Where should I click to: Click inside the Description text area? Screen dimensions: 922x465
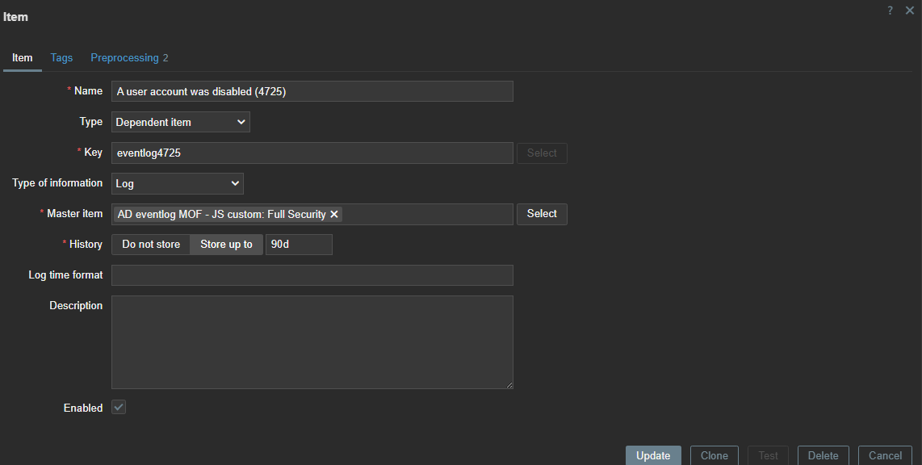[312, 342]
